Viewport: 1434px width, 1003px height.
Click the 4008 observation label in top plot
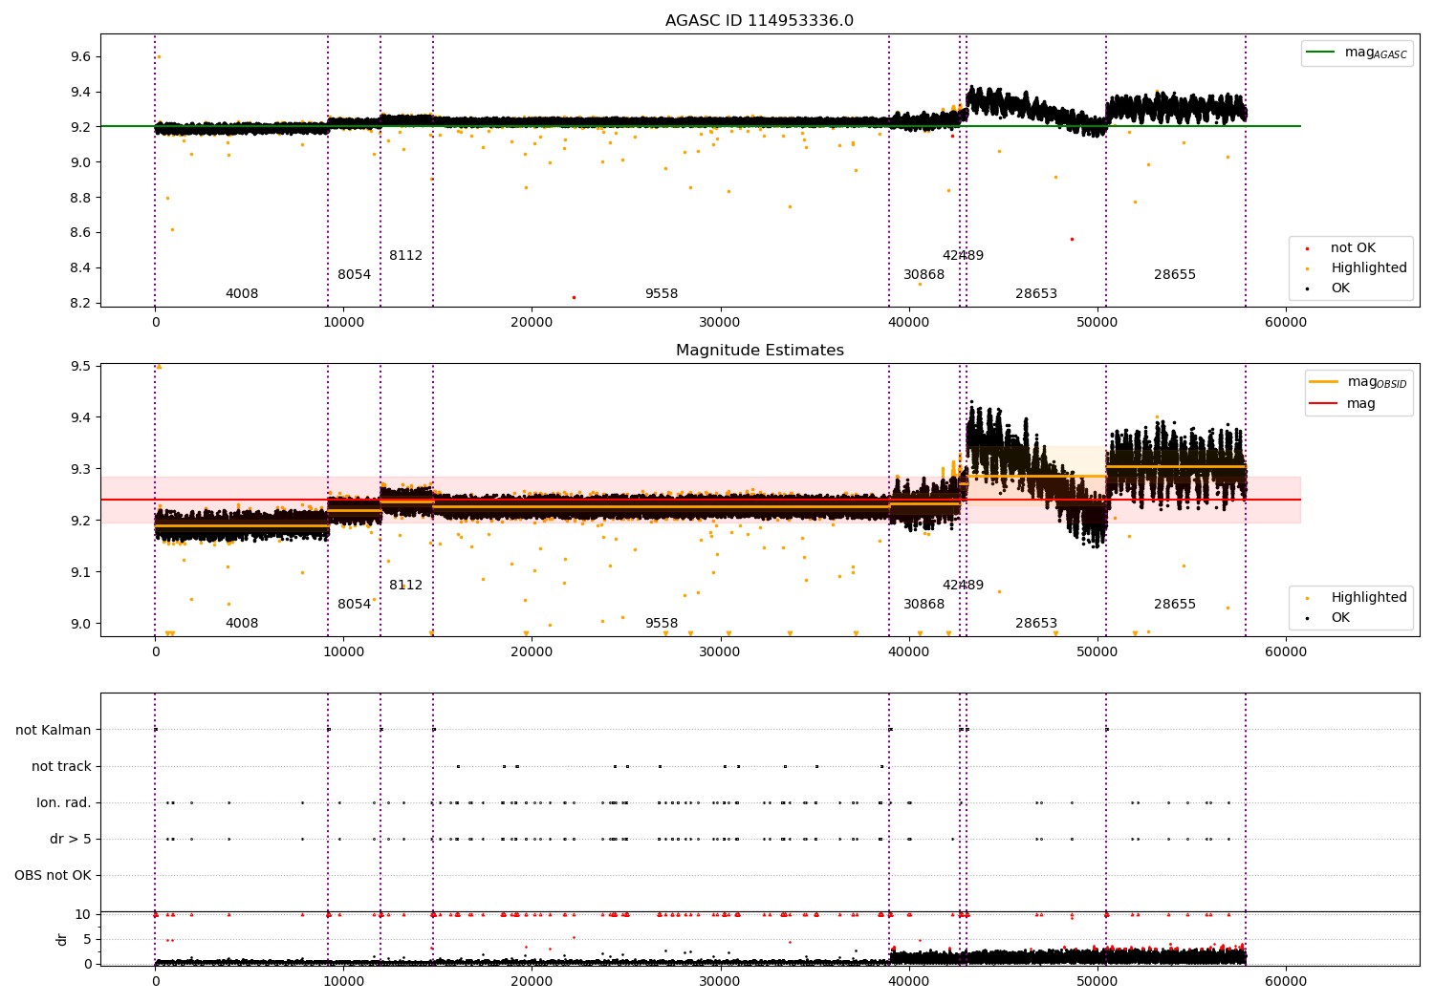pyautogui.click(x=242, y=294)
